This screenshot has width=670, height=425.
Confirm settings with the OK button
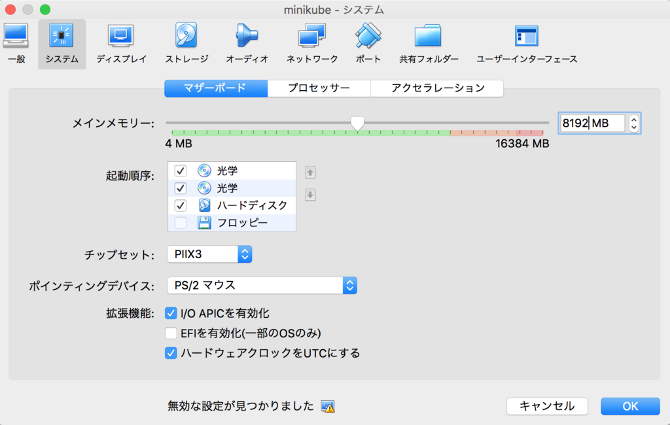tap(630, 406)
